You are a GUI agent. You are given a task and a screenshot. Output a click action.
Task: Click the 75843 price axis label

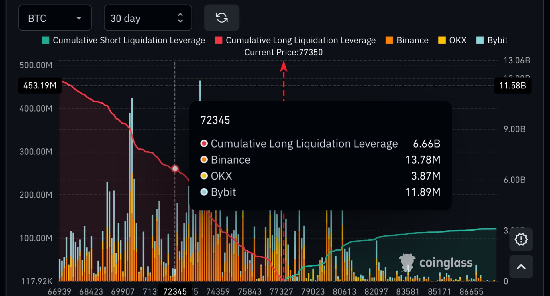250,291
